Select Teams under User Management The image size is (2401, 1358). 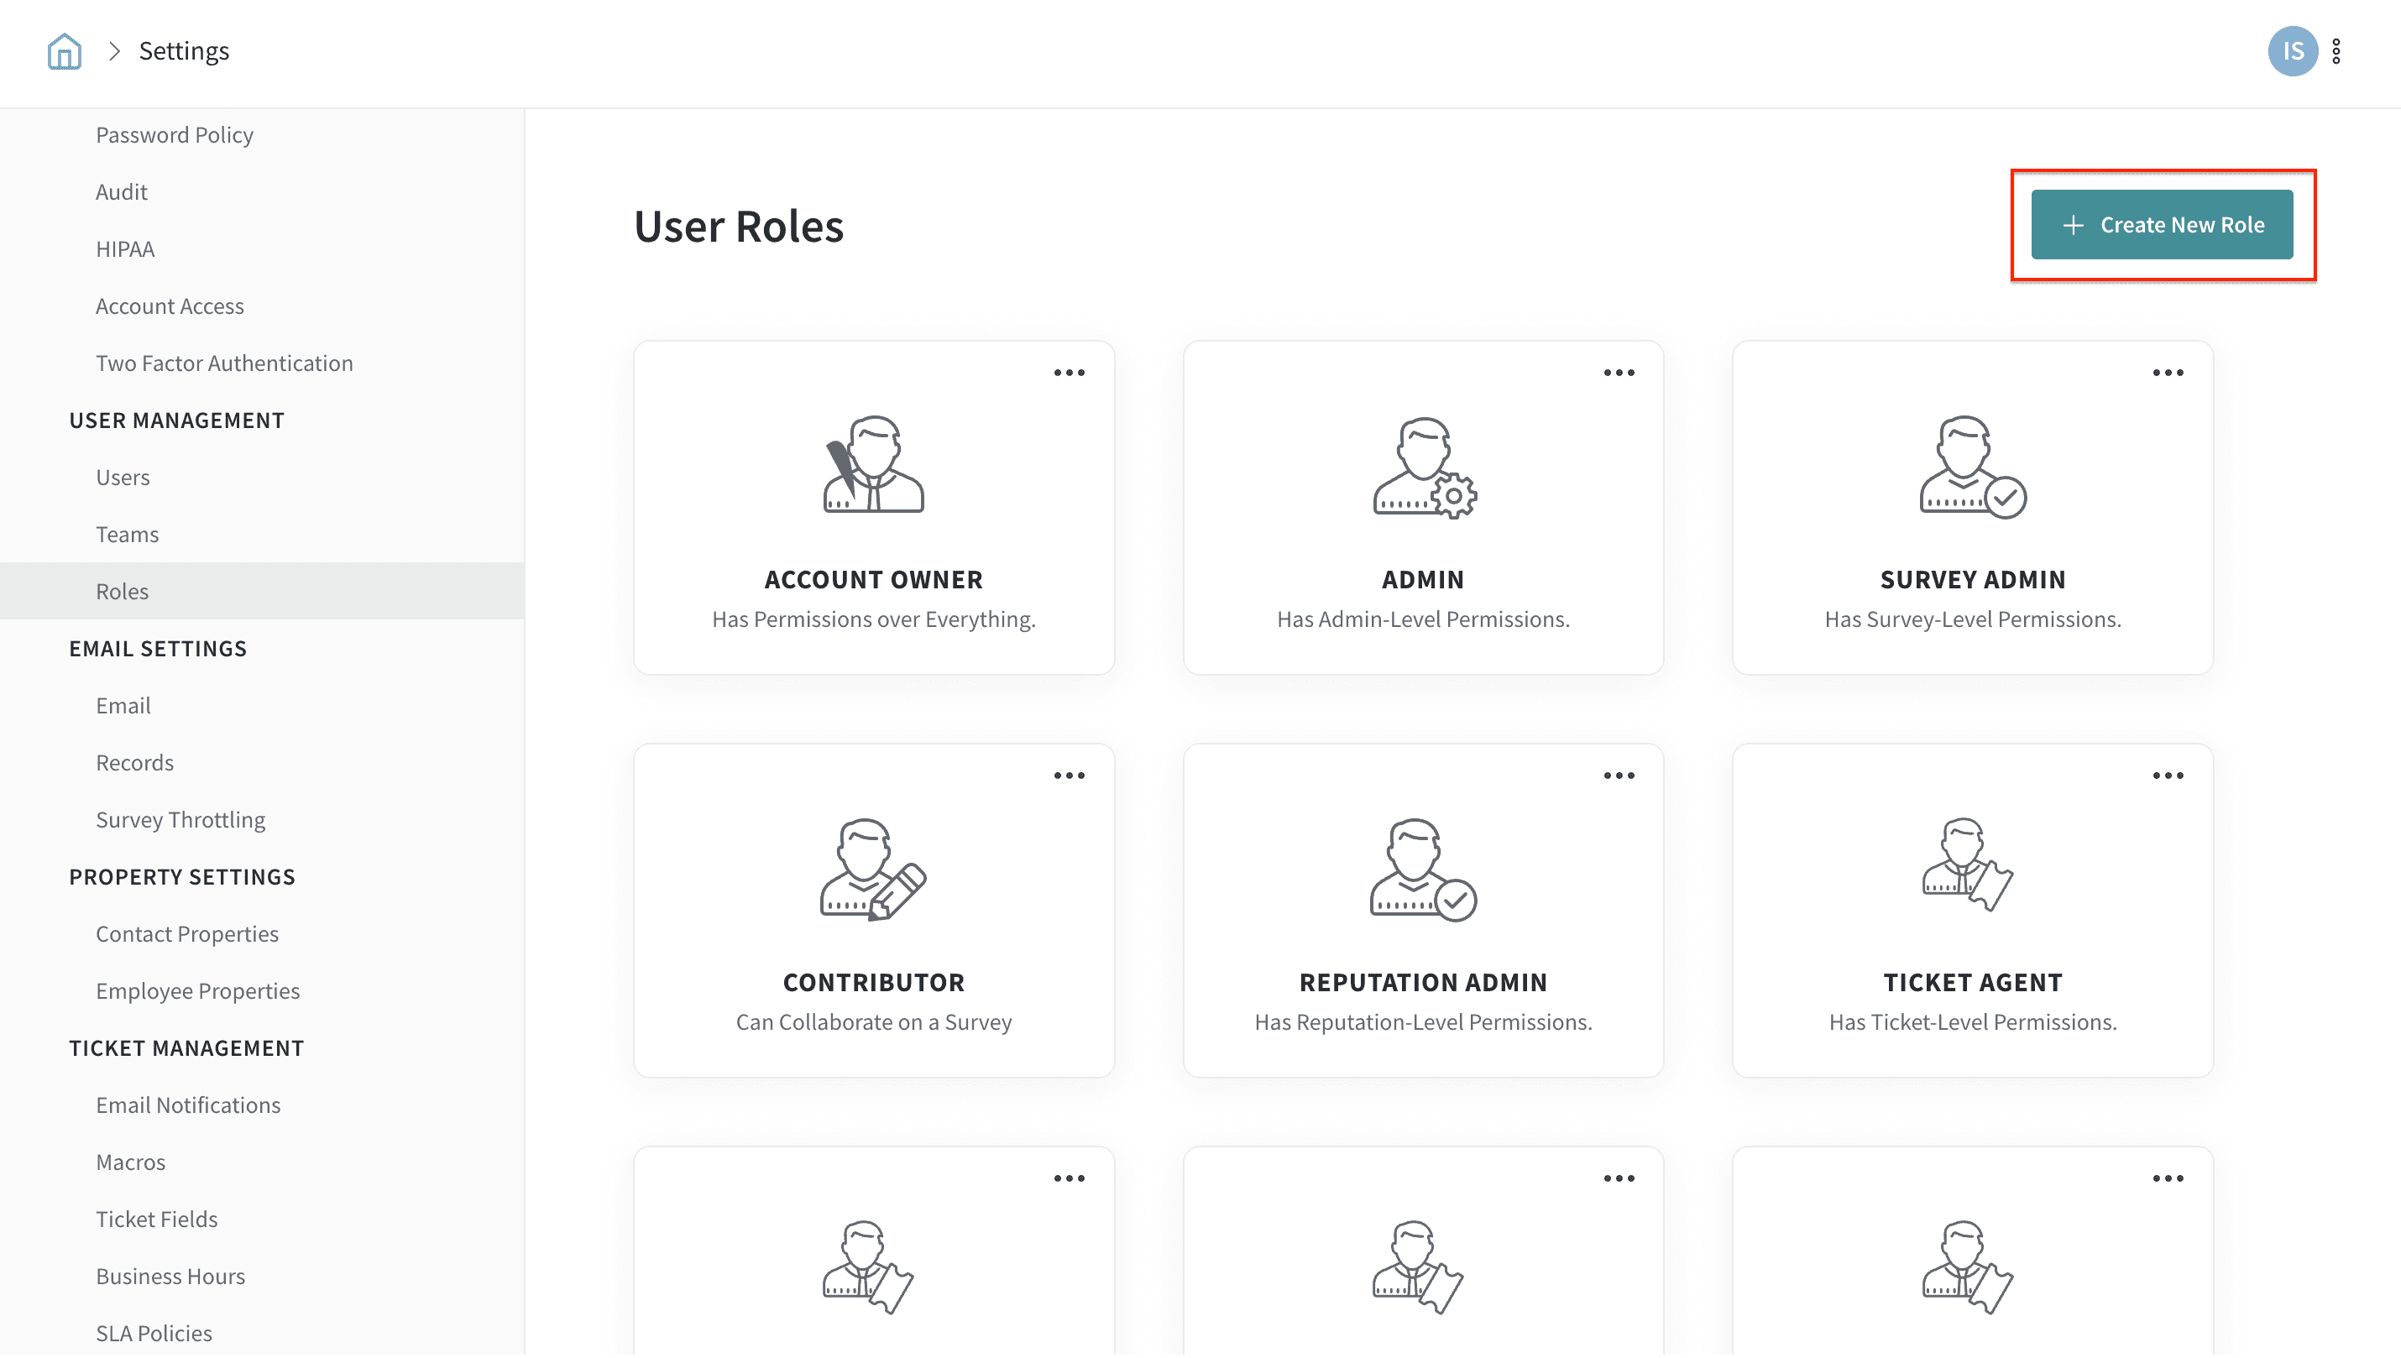pos(127,535)
